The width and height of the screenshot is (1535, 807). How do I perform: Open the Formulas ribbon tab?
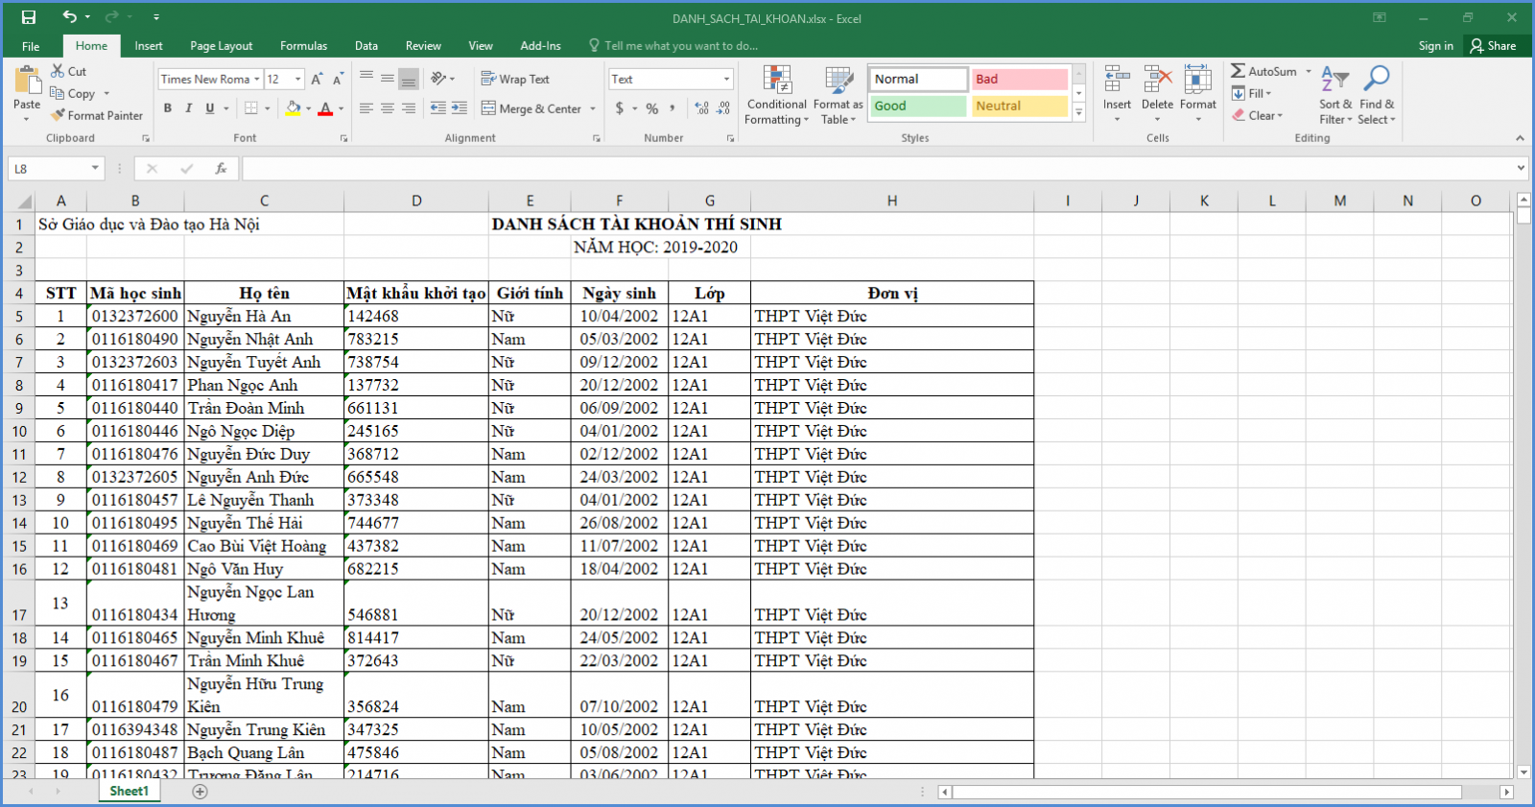pos(303,46)
